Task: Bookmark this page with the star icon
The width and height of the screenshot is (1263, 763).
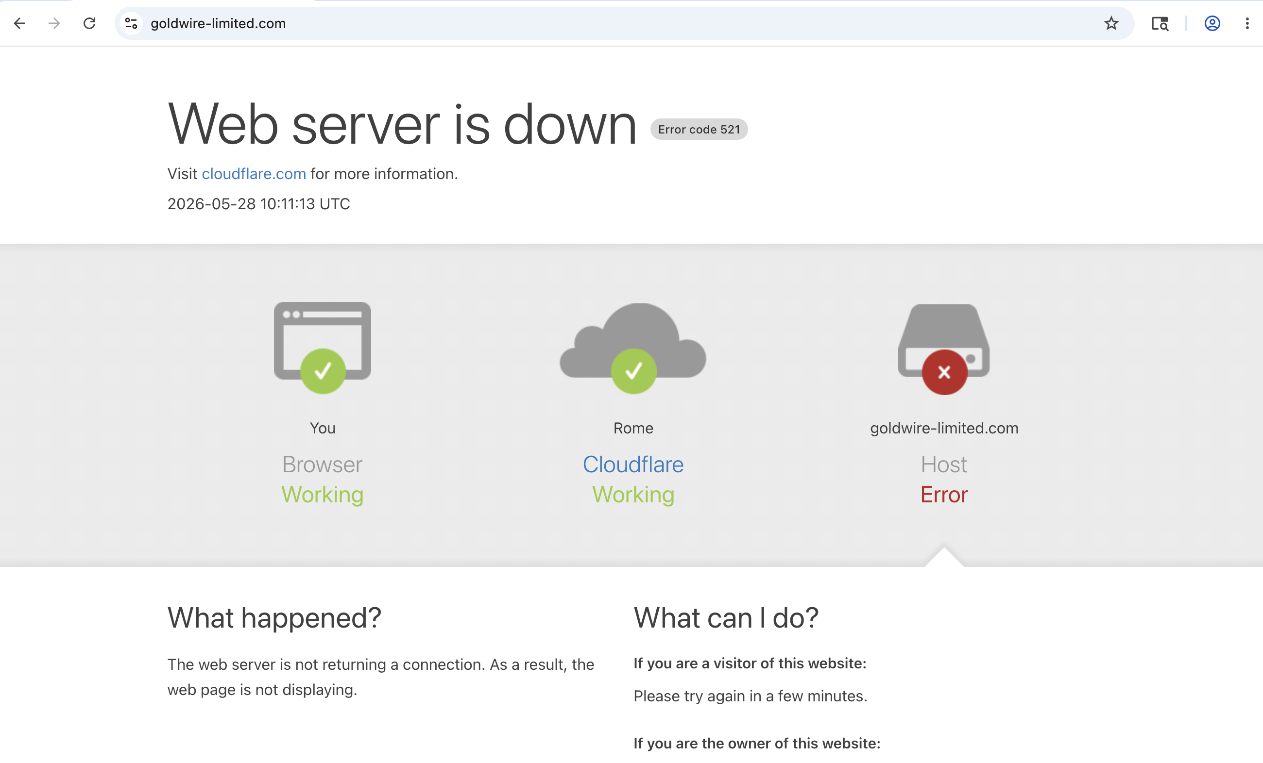Action: click(1111, 23)
